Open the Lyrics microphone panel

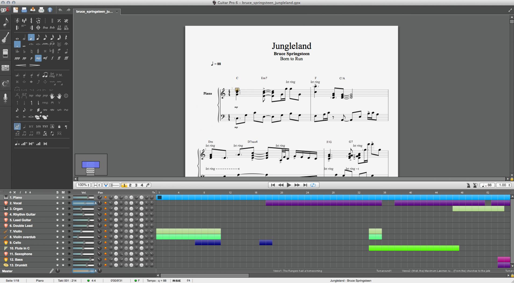(x=5, y=98)
